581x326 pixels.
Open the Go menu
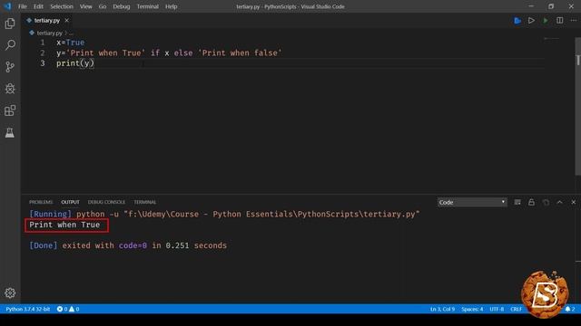pos(103,6)
